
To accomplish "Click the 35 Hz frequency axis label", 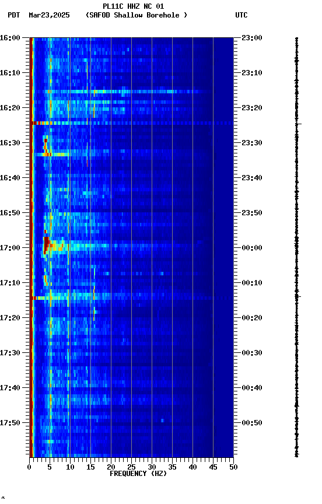I will (172, 467).
